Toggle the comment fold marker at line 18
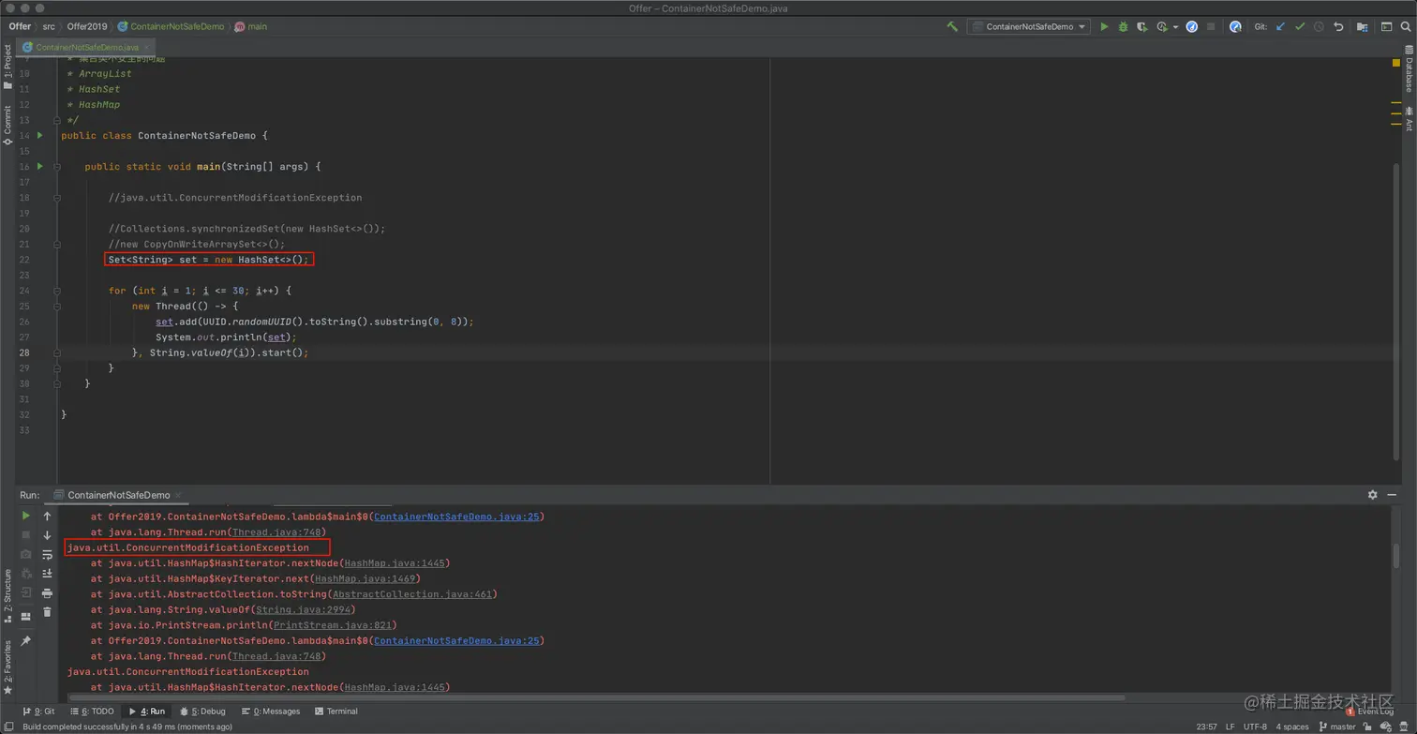1417x734 pixels. point(57,198)
